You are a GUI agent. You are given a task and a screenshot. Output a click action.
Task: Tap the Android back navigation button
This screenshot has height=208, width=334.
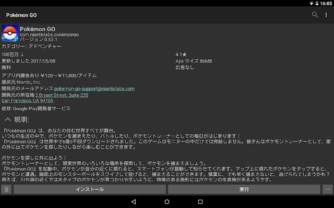tap(134, 202)
